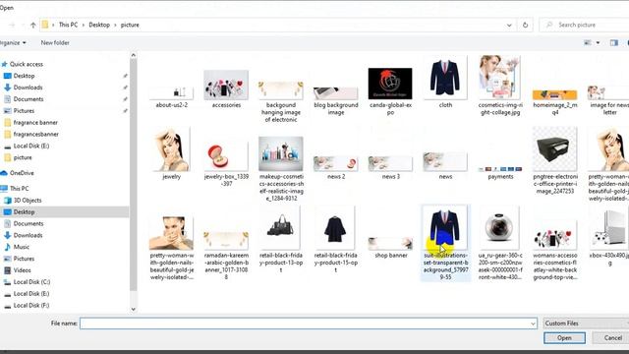Select the canda-global-expo image
629x354 pixels.
point(390,91)
